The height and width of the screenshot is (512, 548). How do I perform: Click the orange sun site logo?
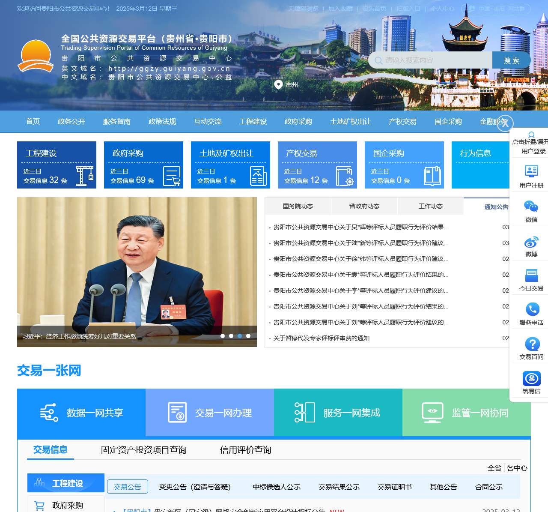35,56
